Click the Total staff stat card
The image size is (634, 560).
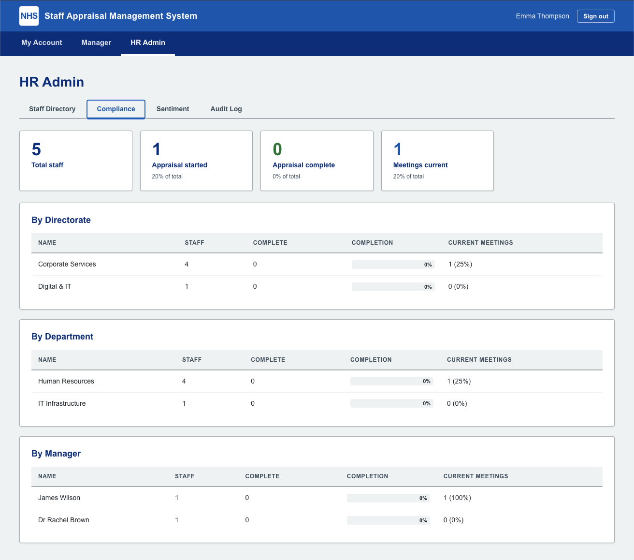pyautogui.click(x=75, y=161)
